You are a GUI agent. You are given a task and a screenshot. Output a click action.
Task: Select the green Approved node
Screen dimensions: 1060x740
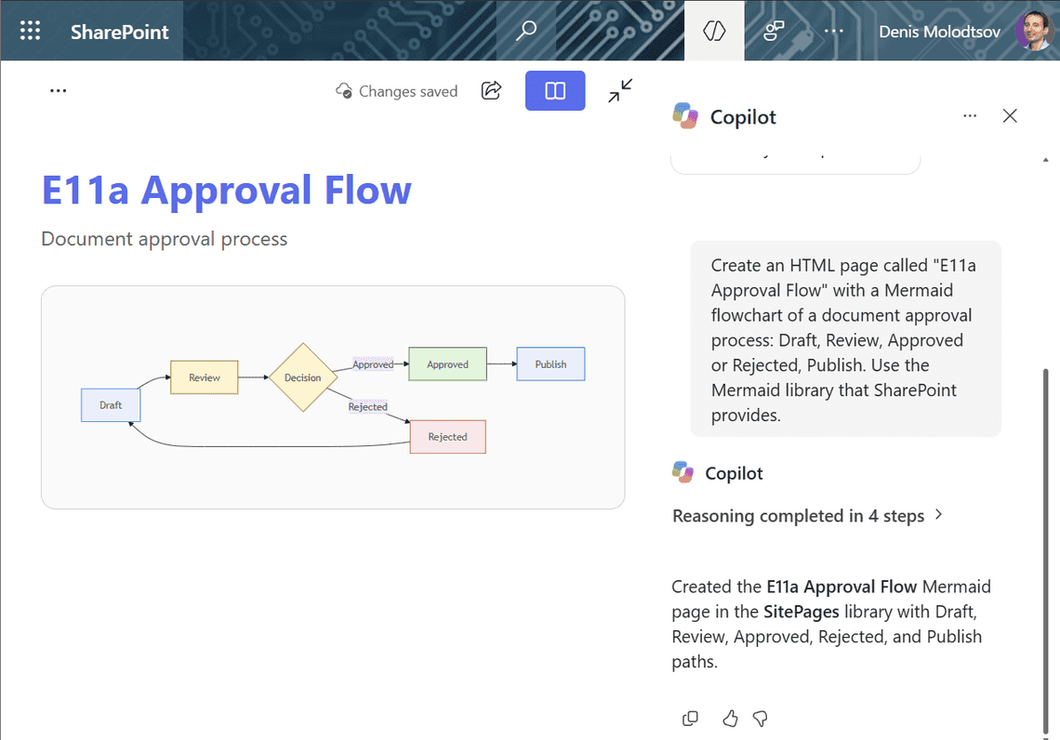point(447,364)
